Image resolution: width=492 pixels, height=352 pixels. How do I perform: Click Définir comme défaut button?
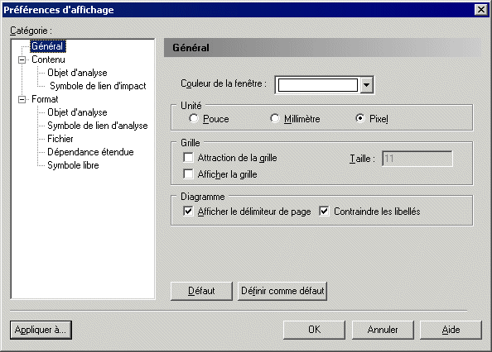282,291
